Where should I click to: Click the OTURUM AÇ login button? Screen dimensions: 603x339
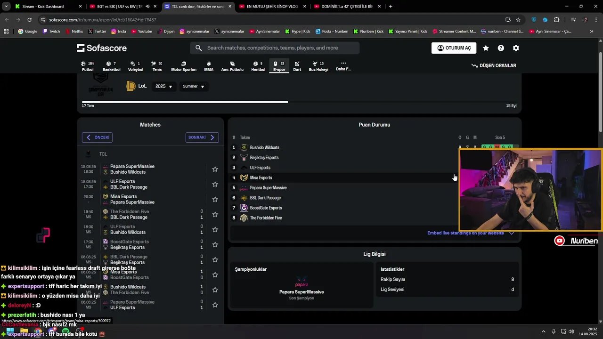pyautogui.click(x=454, y=48)
